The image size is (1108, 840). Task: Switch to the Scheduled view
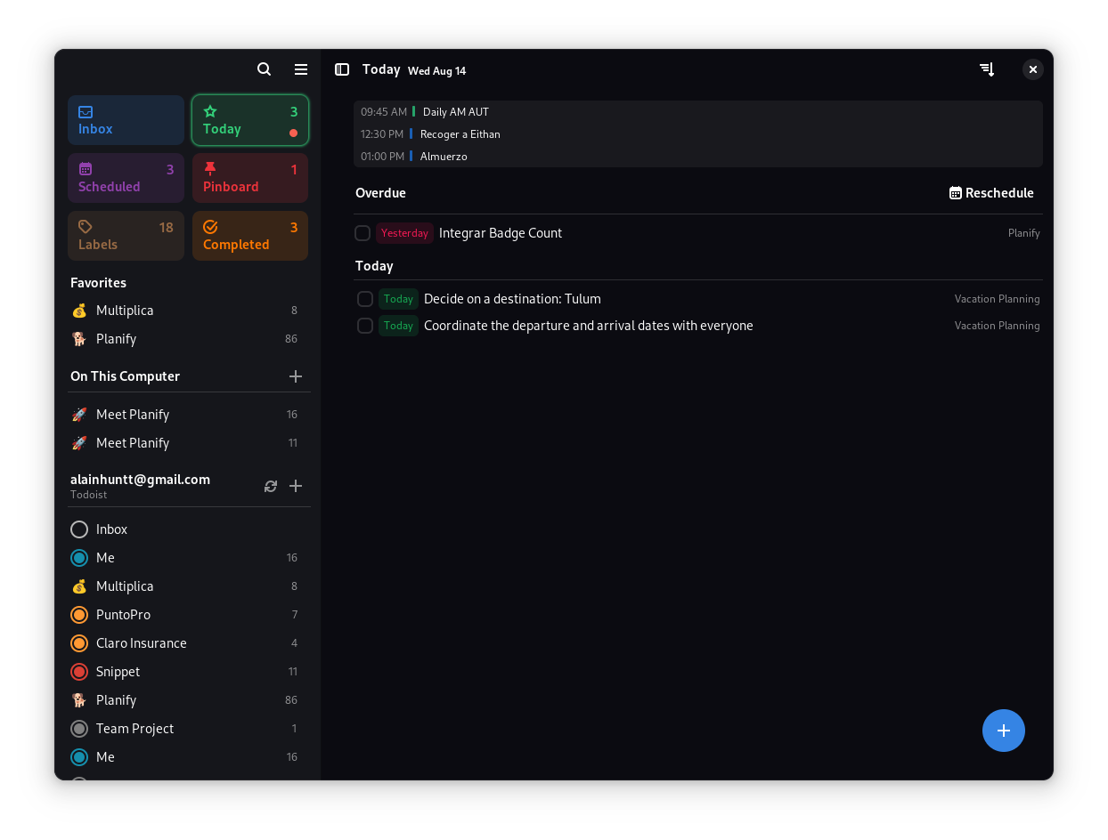(126, 177)
